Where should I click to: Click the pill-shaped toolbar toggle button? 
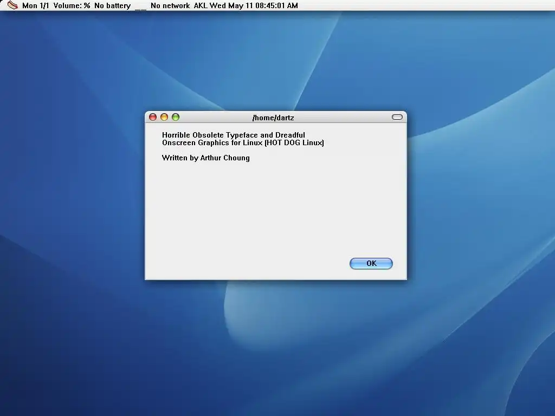(397, 117)
